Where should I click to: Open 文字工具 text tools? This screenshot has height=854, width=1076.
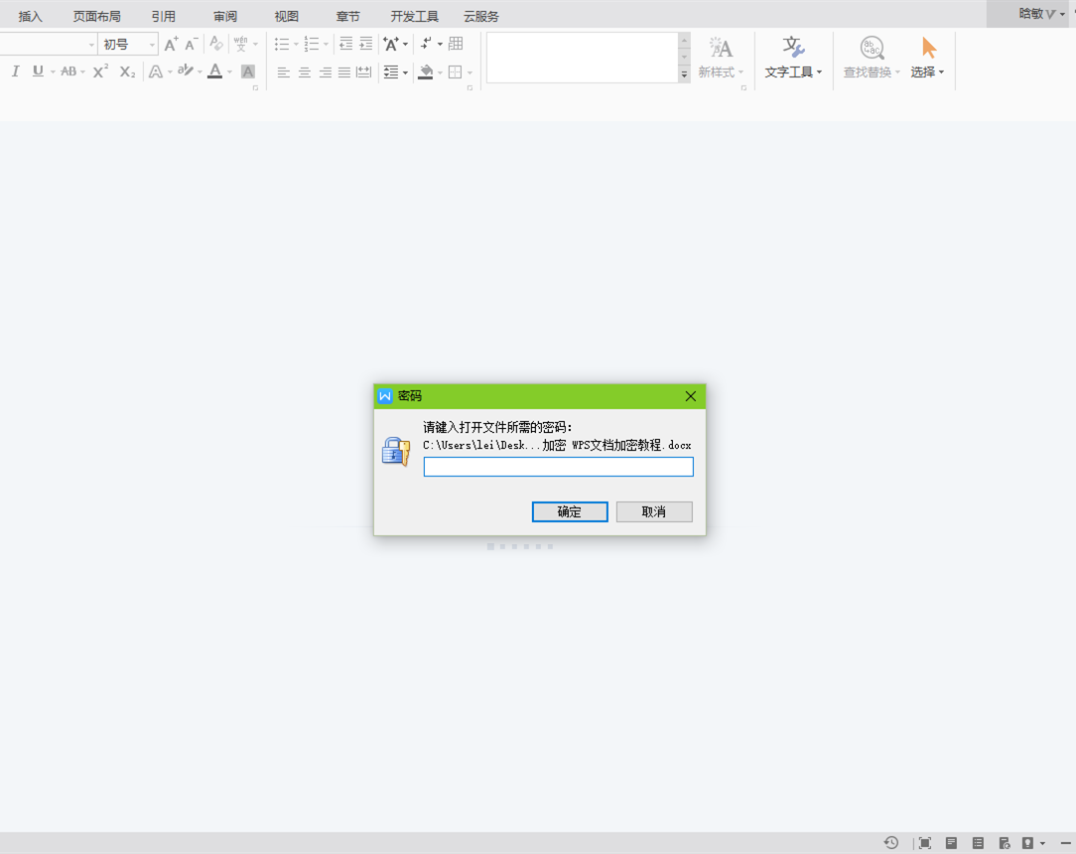tap(792, 58)
